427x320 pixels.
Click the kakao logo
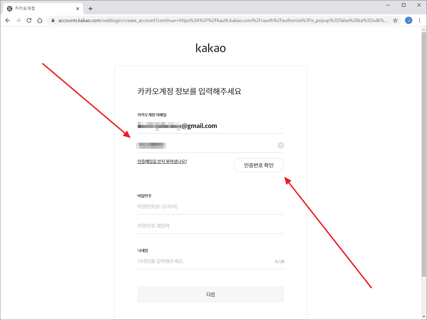tap(211, 48)
